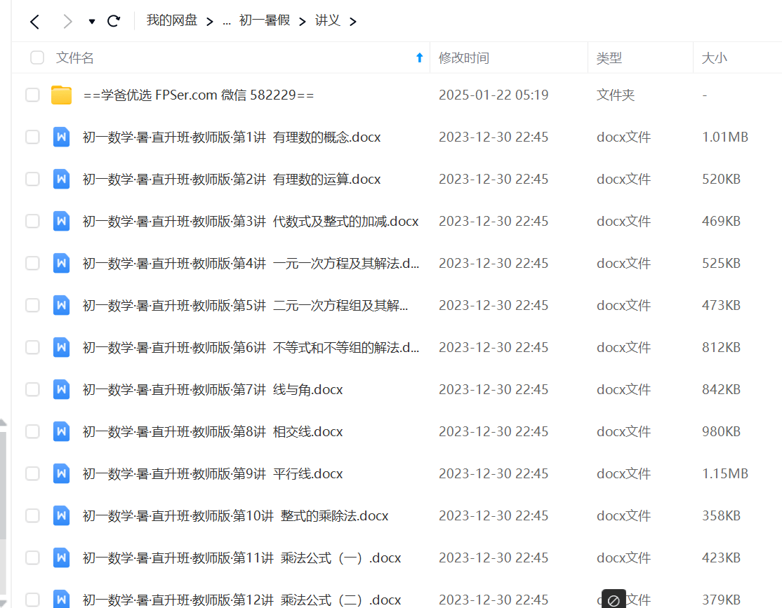The height and width of the screenshot is (608, 782).
Task: Sort by 大小 column header
Action: [x=714, y=58]
